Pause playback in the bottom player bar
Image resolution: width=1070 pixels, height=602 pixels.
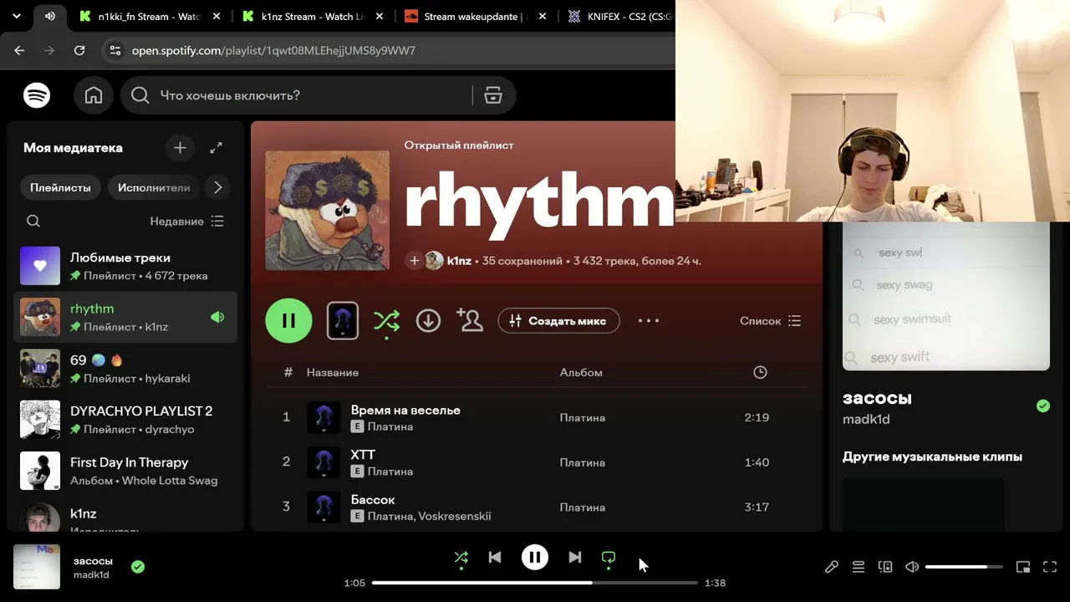[535, 558]
